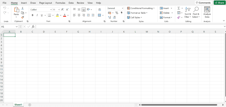Viewport: 226px width, 107px height.
Task: Click the Merge & Center icon
Action: coord(99,15)
